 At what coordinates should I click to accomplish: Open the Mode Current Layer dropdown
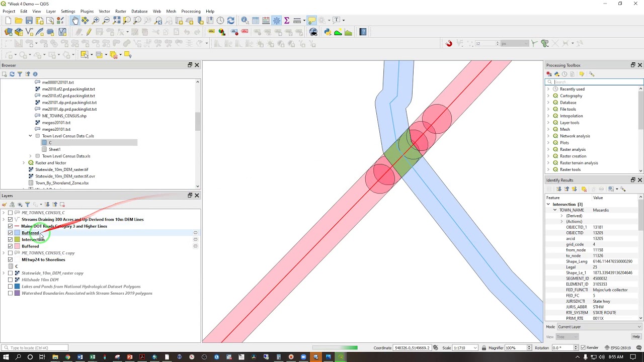click(x=599, y=327)
